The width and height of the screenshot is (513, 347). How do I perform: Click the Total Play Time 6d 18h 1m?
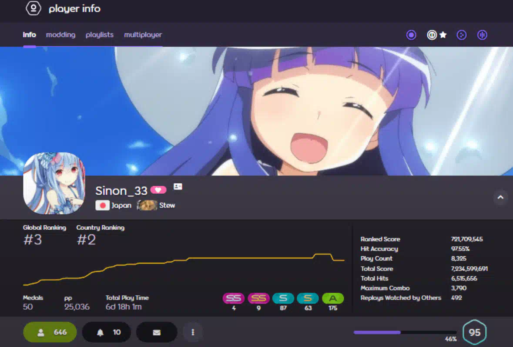pos(124,307)
